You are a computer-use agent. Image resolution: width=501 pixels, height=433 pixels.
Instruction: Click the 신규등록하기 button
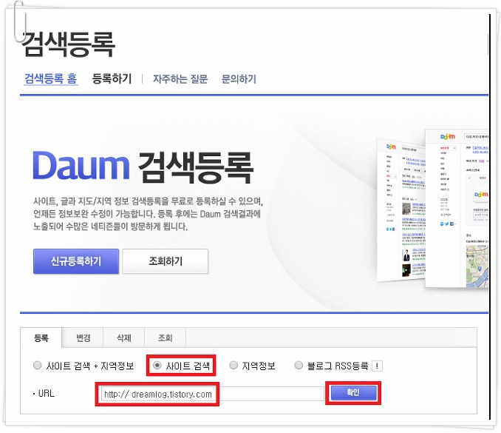[x=76, y=261]
